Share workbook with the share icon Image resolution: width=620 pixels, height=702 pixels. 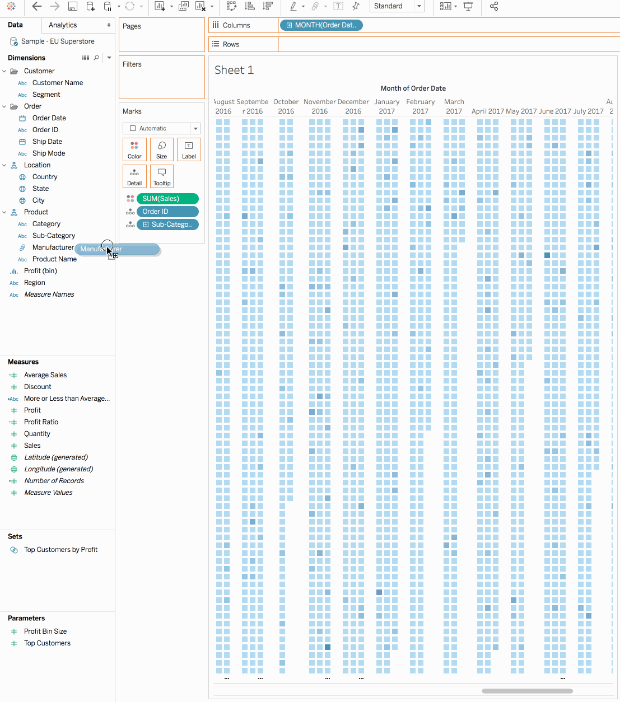click(x=493, y=6)
